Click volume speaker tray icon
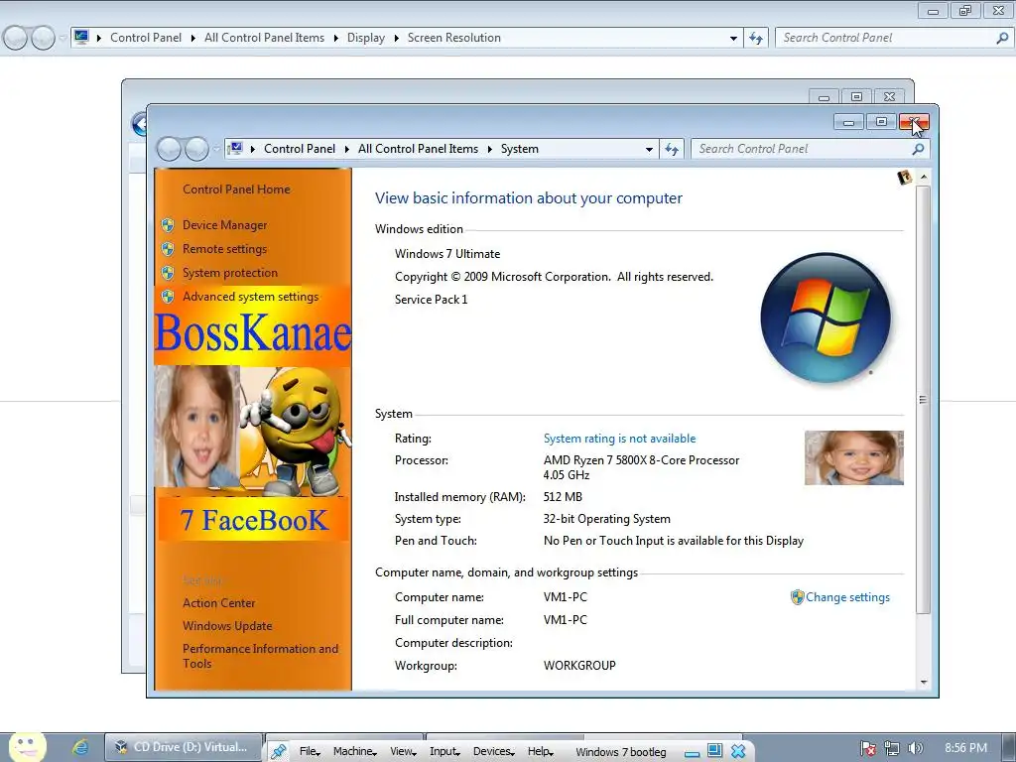Screen dimensions: 1016x762 915,748
